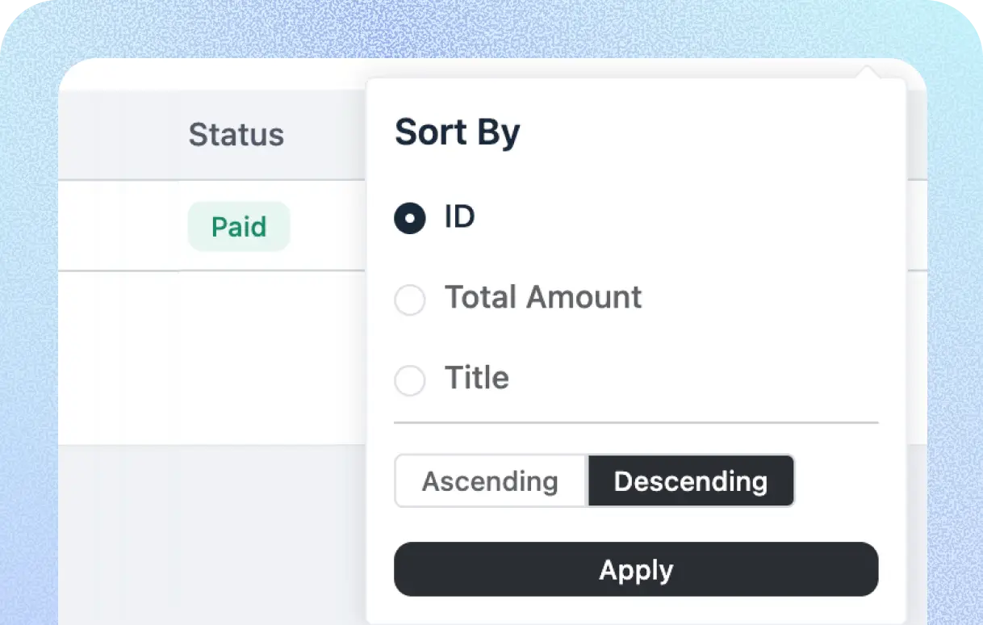Click the gray footer area below the table
The image size is (983, 625).
(x=210, y=533)
